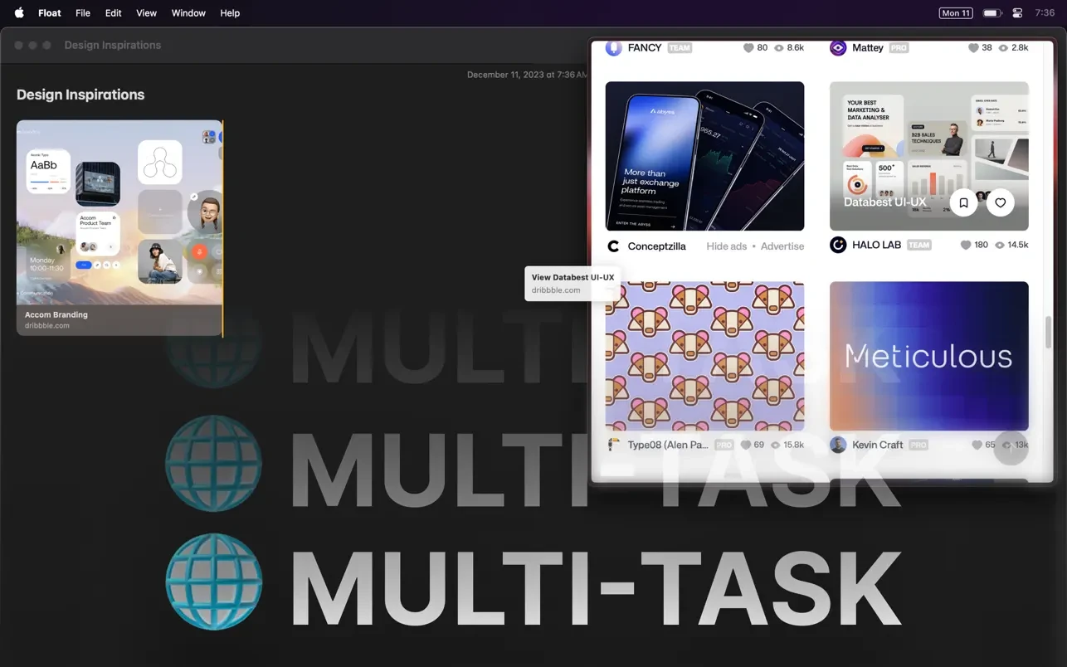
Task: Click Kevin Craft's profile avatar
Action: (x=838, y=445)
